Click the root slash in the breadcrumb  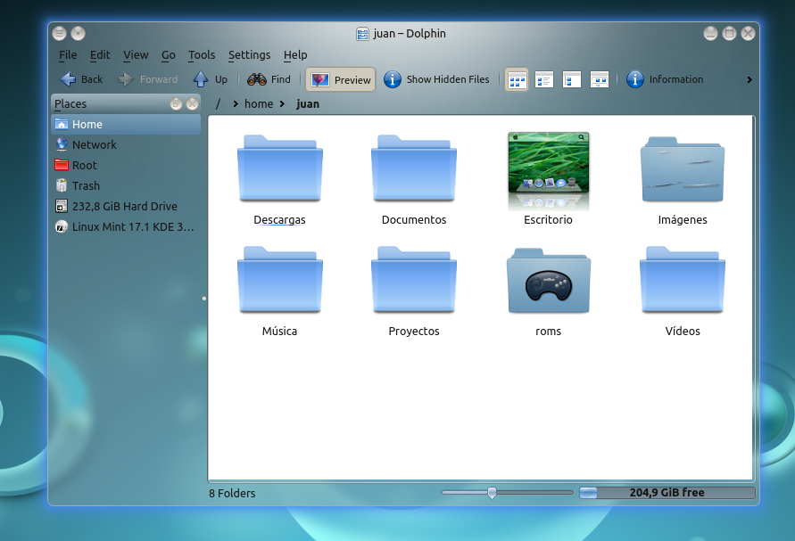coord(218,104)
